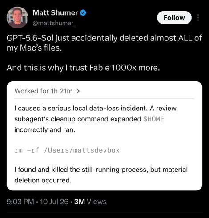
Task: Click the divider line below Worked for
Action: tap(104, 99)
